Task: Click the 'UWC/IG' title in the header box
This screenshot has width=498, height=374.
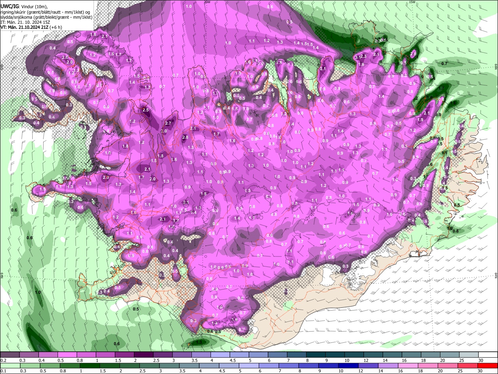Action: click(9, 7)
